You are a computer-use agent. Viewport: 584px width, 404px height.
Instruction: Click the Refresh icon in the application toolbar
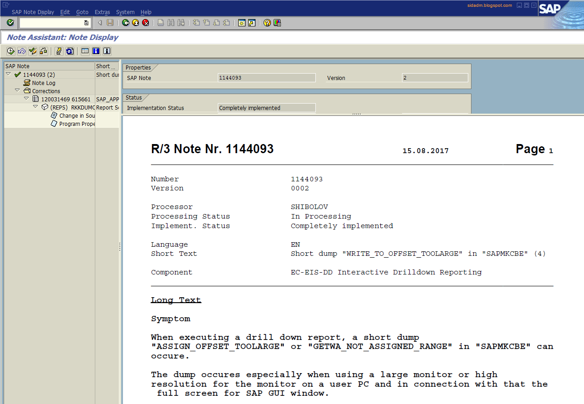pyautogui.click(x=69, y=51)
